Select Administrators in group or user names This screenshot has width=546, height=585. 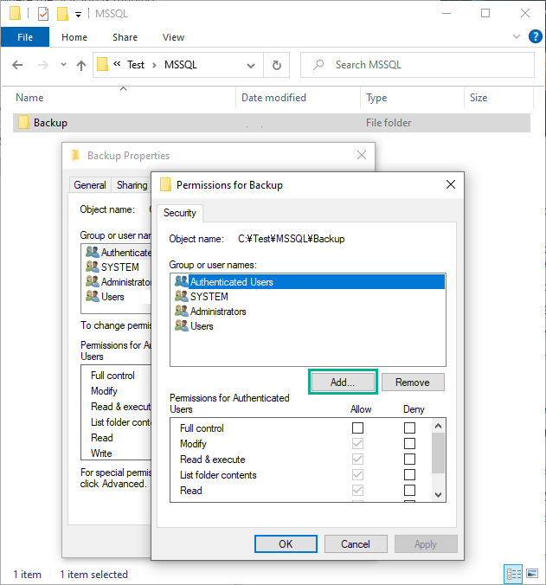click(218, 312)
